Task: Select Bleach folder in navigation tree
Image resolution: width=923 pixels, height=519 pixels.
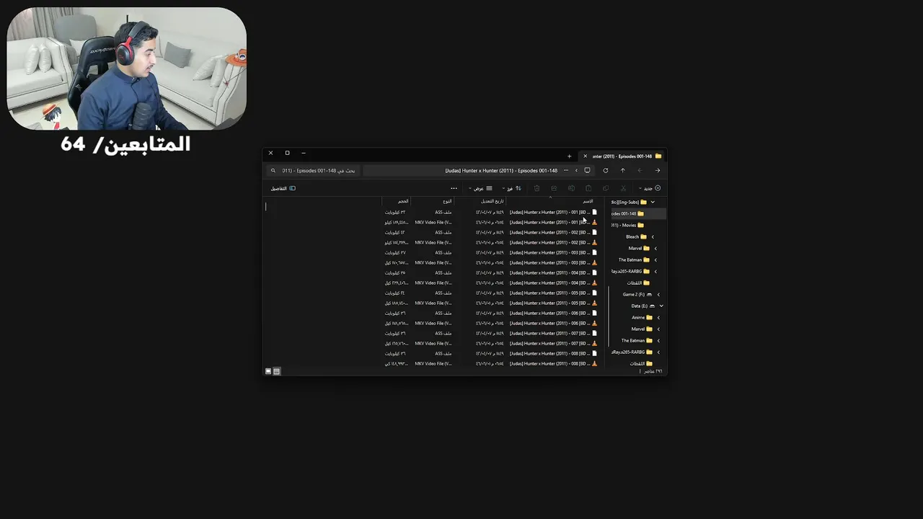Action: coord(636,237)
